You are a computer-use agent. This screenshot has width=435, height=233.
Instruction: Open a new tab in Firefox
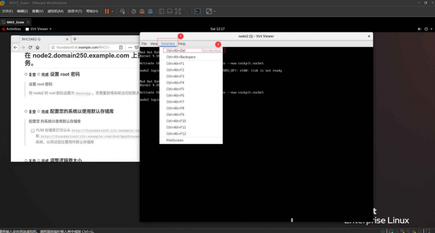pyautogui.click(x=75, y=39)
